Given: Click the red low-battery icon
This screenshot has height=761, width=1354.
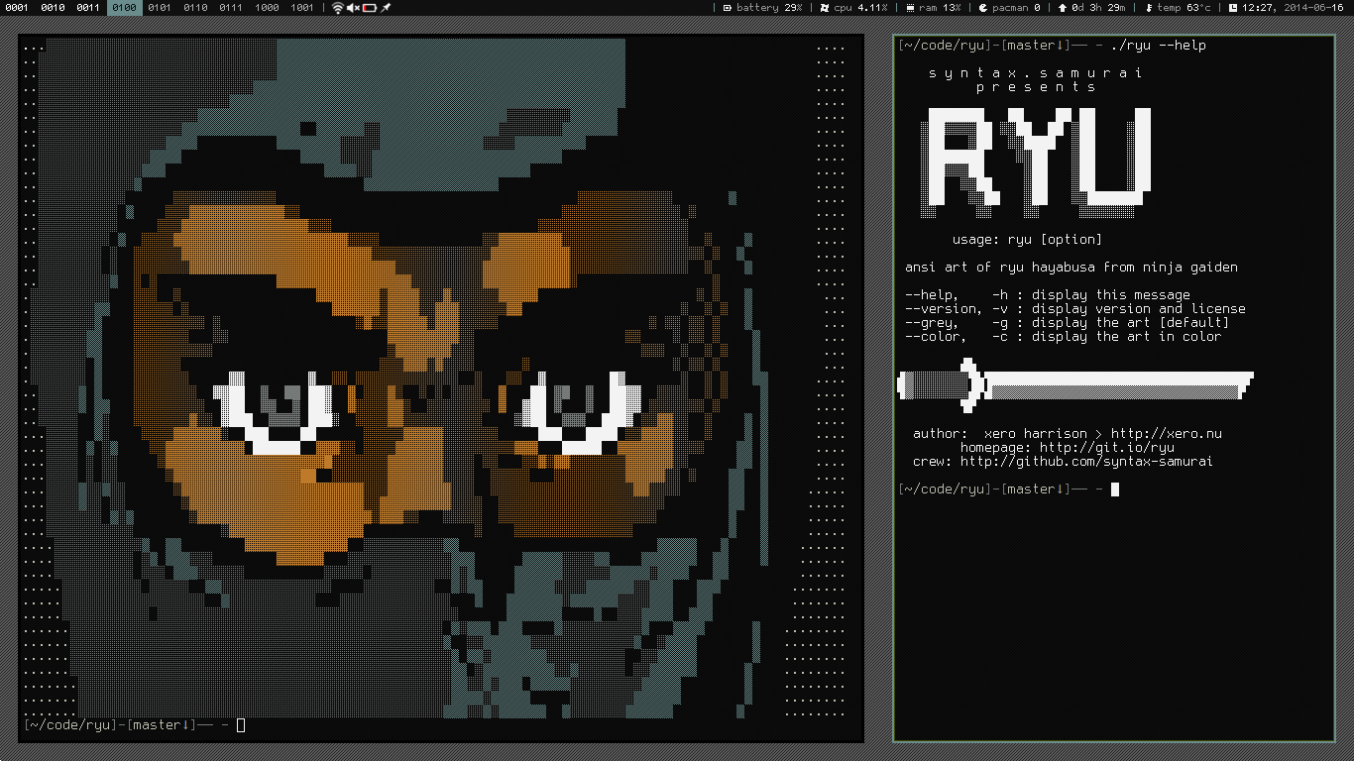Looking at the screenshot, I should pos(369,8).
